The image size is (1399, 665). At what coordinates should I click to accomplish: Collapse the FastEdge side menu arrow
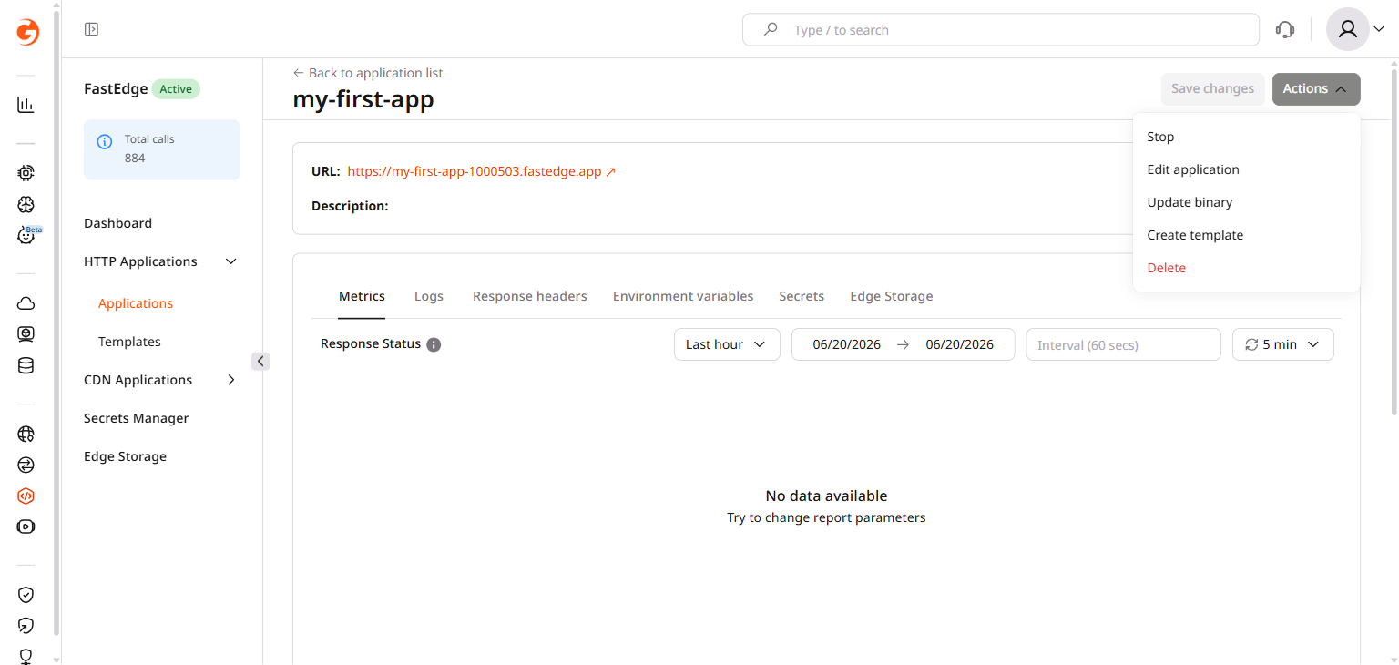pyautogui.click(x=260, y=362)
